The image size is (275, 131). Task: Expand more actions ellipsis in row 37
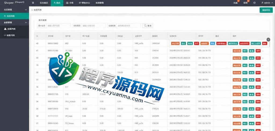point(263,80)
